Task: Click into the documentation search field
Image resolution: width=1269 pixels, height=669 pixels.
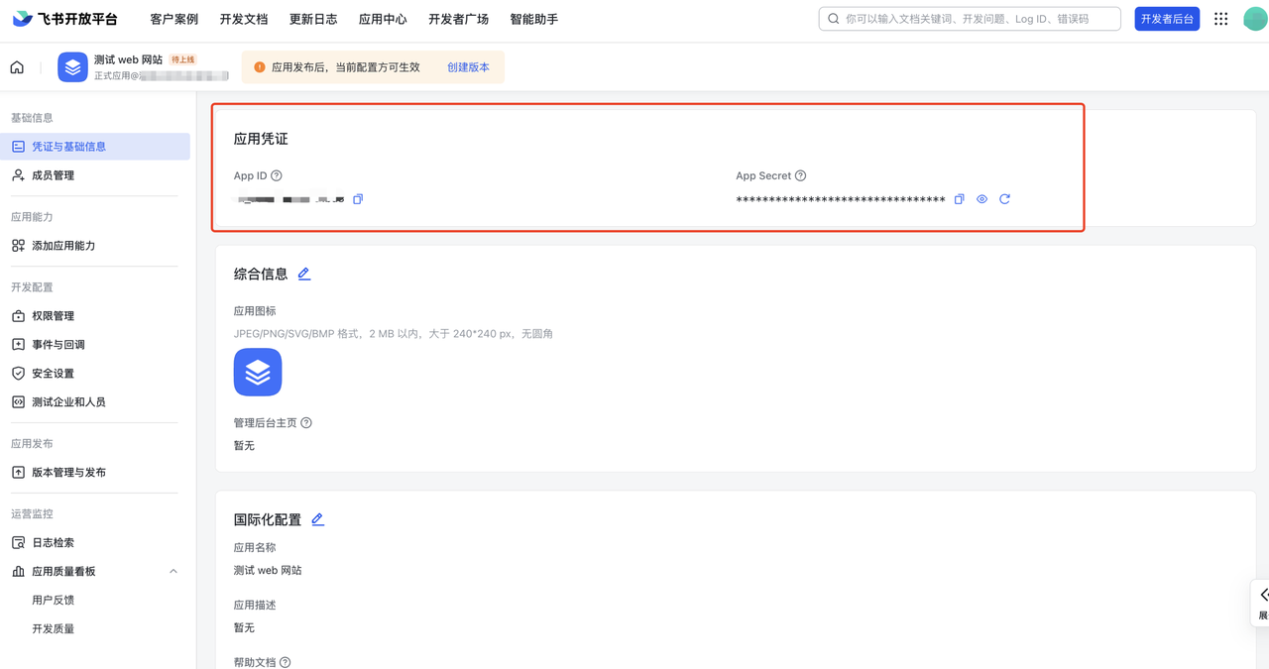Action: pyautogui.click(x=970, y=19)
